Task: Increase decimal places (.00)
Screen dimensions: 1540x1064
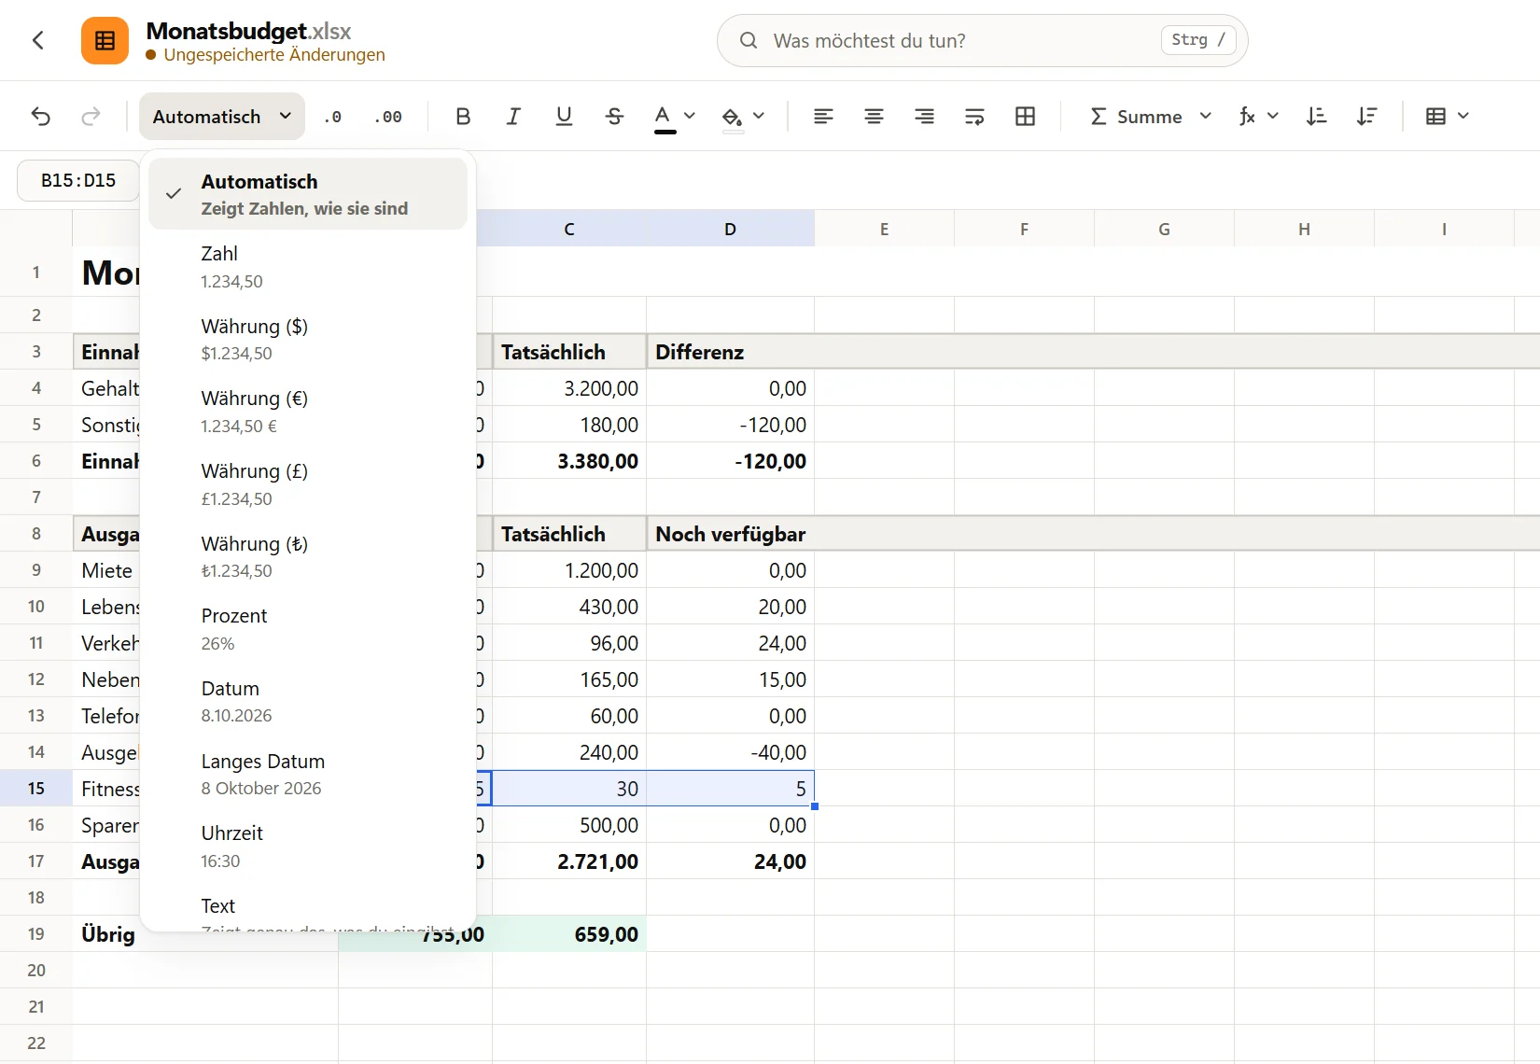Action: tap(388, 117)
